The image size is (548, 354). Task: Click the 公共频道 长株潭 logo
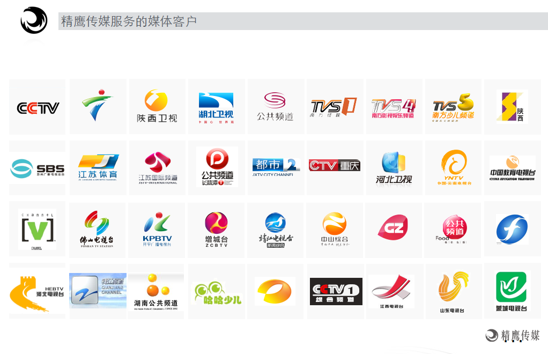[x=217, y=167]
